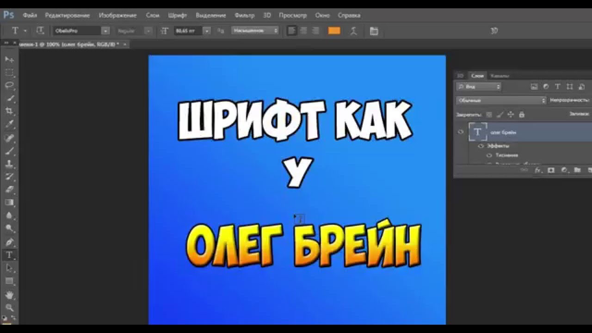Viewport: 592px width, 333px height.
Task: Select the Zoom tool
Action: (x=9, y=308)
